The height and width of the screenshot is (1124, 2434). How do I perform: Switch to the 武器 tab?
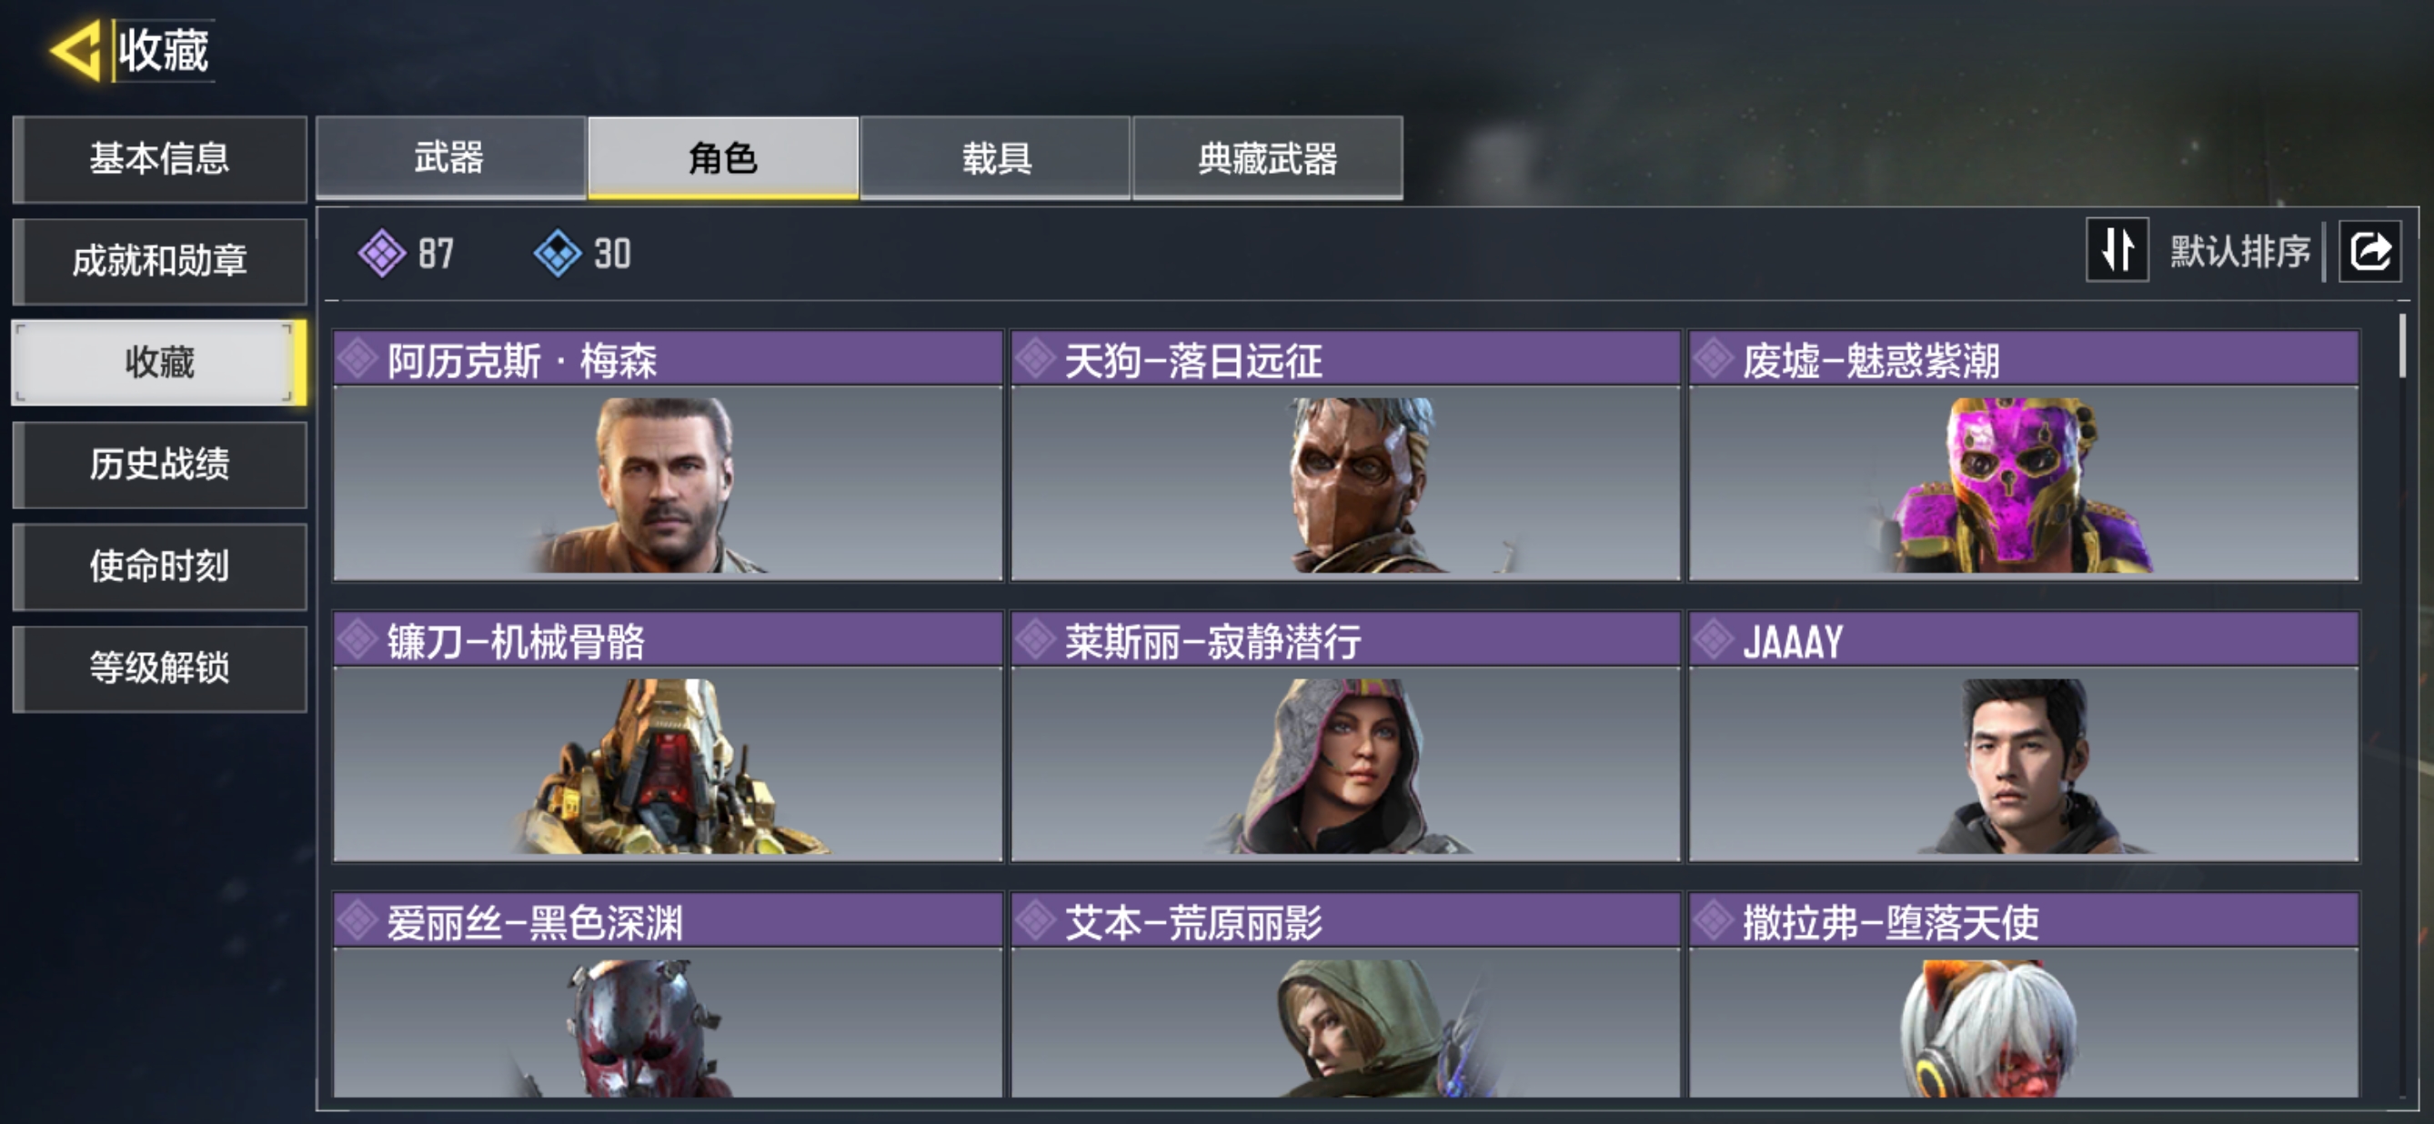tap(449, 156)
